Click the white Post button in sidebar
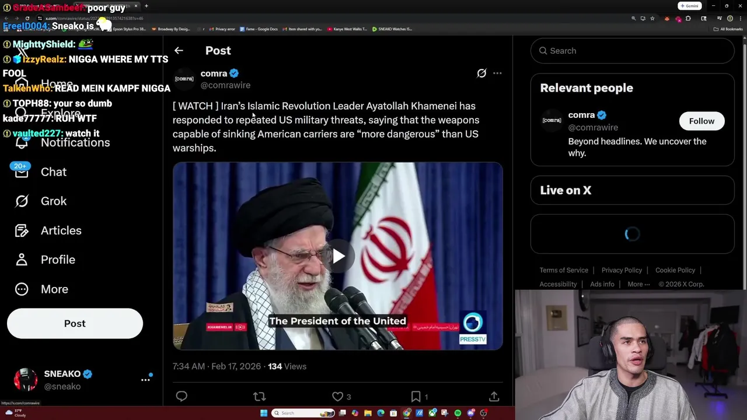The height and width of the screenshot is (420, 747). [x=75, y=324]
